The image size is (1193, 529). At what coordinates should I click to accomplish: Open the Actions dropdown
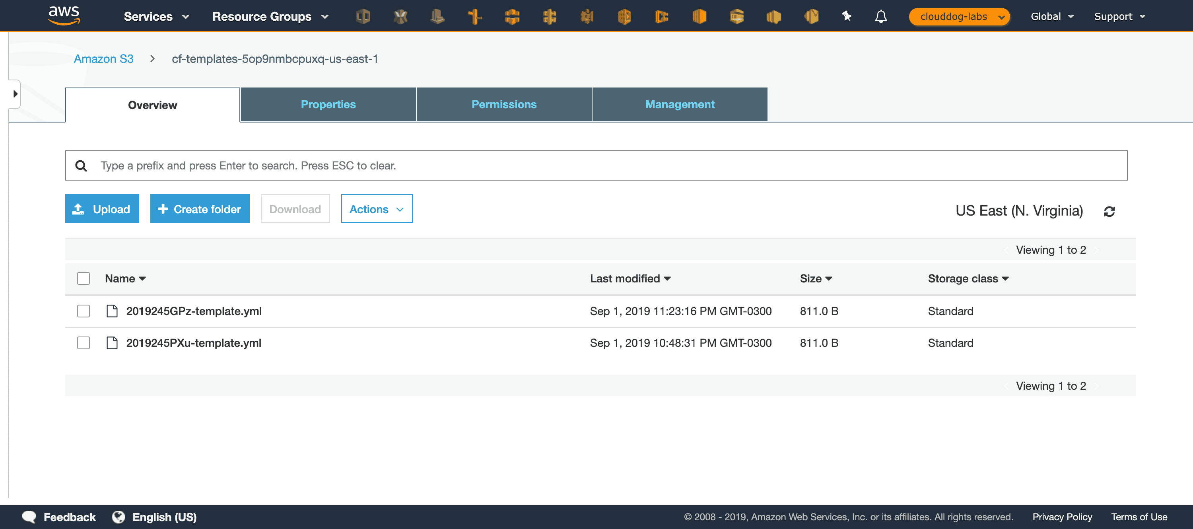(x=376, y=209)
